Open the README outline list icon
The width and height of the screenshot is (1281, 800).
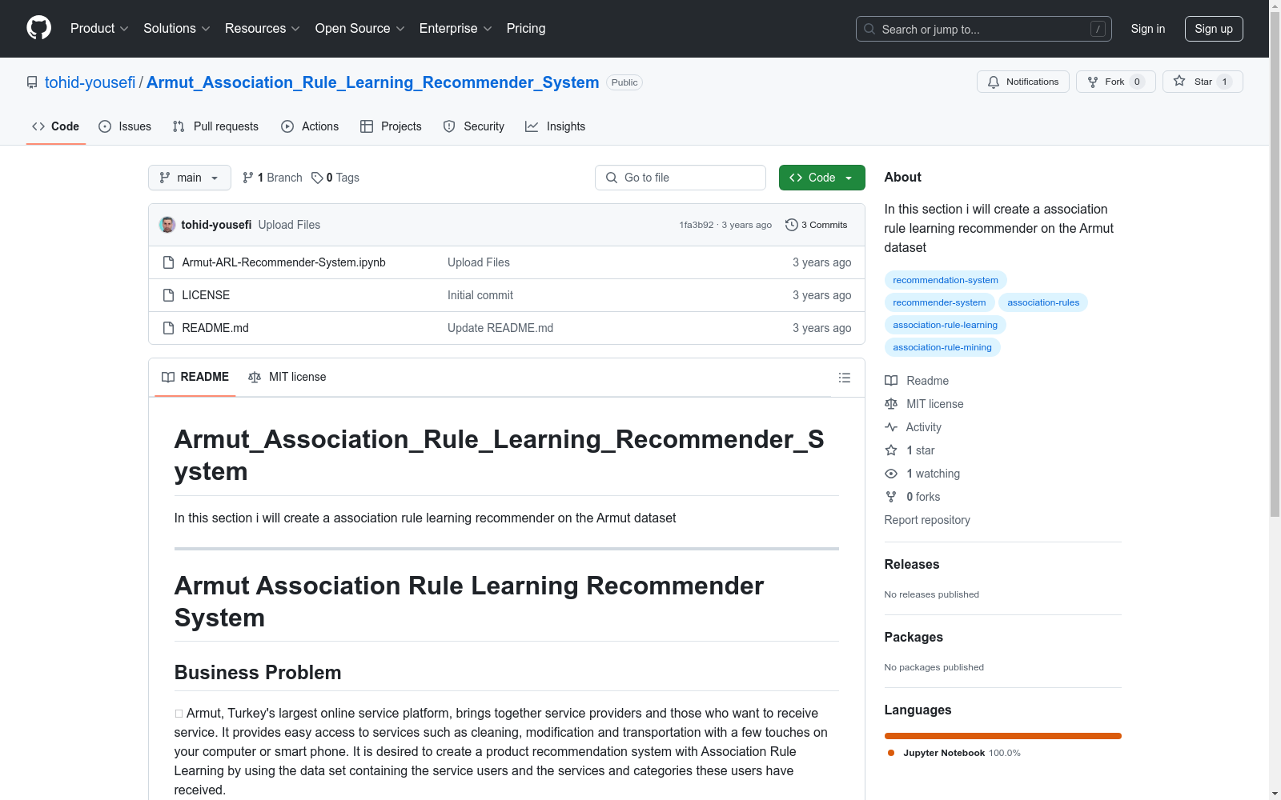coord(845,378)
